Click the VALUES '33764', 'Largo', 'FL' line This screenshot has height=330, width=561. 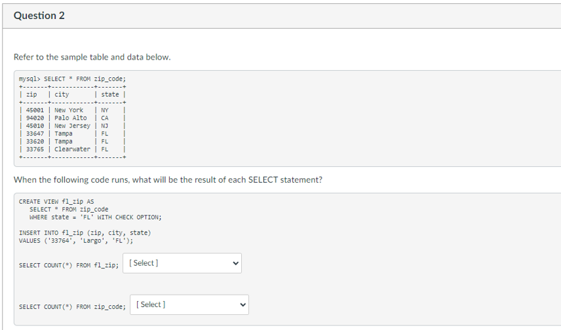(x=76, y=240)
